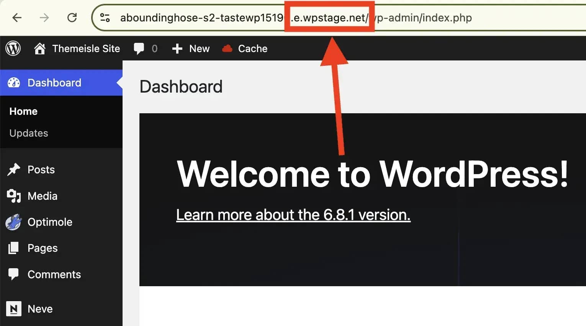The width and height of the screenshot is (586, 326).
Task: Click the Comments bubble sidebar icon
Action: pyautogui.click(x=13, y=274)
